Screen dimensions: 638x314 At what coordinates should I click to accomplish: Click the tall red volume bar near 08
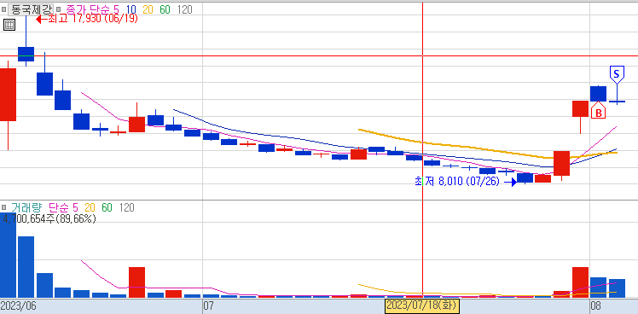[580, 282]
